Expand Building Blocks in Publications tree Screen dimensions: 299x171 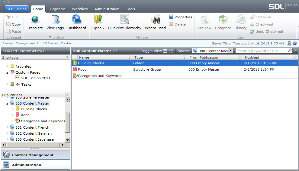click(13, 109)
